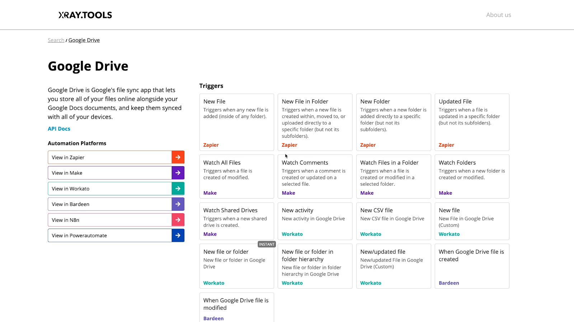Open the Watch Shared Drives trigger card
The height and width of the screenshot is (322, 574).
click(237, 221)
